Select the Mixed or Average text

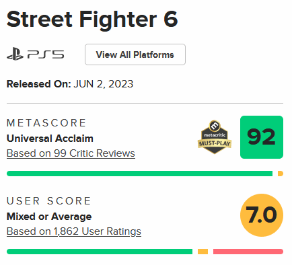coord(49,217)
